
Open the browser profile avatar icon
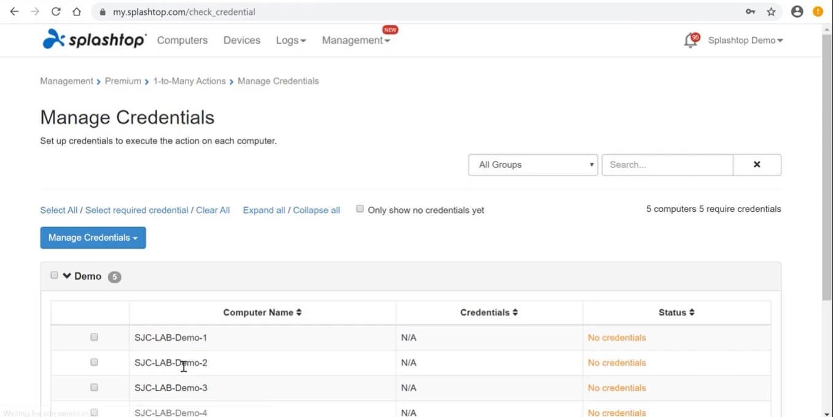(797, 12)
